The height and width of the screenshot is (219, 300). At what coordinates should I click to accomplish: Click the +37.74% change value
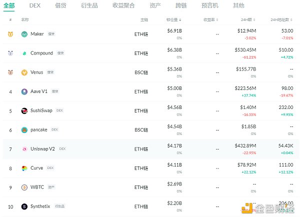(x=248, y=95)
